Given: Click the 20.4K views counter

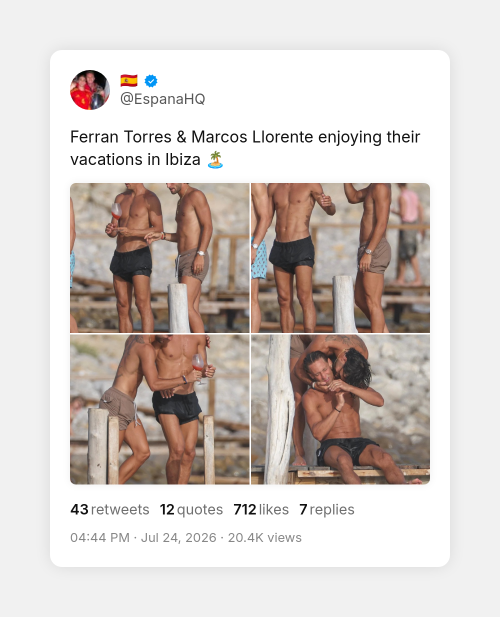Looking at the screenshot, I should (265, 537).
